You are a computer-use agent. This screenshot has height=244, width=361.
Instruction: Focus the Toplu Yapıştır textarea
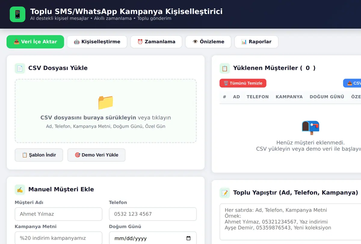point(290,222)
